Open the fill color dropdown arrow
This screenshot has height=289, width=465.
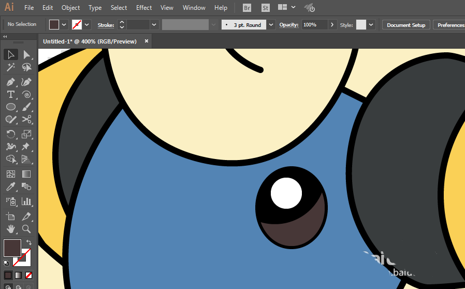pyautogui.click(x=64, y=25)
